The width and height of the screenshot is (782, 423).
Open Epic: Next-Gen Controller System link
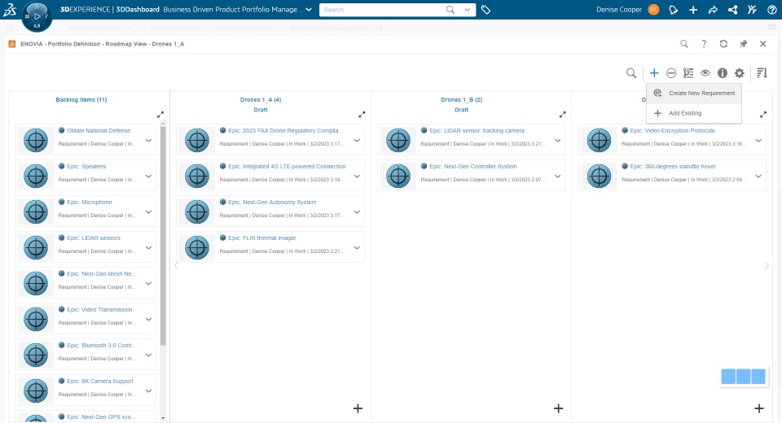pyautogui.click(x=472, y=167)
